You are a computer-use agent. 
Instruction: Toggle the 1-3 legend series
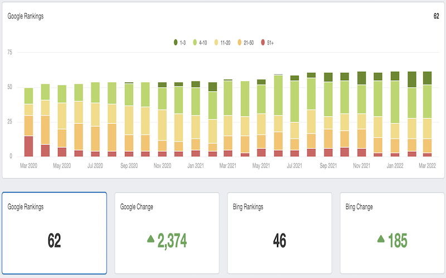pos(180,43)
